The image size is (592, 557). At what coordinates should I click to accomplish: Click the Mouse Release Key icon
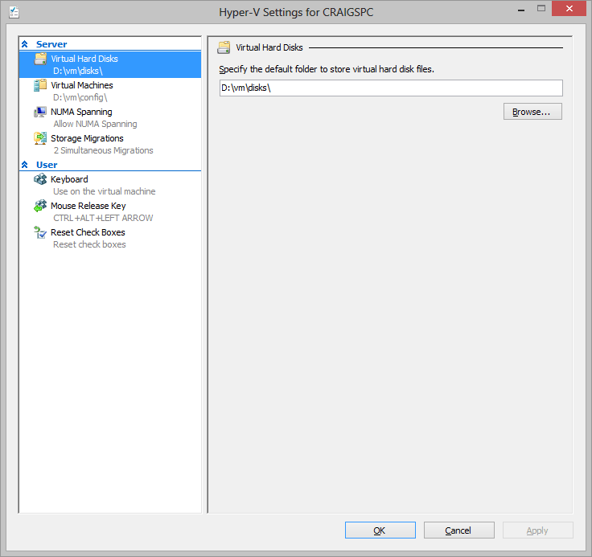[40, 206]
